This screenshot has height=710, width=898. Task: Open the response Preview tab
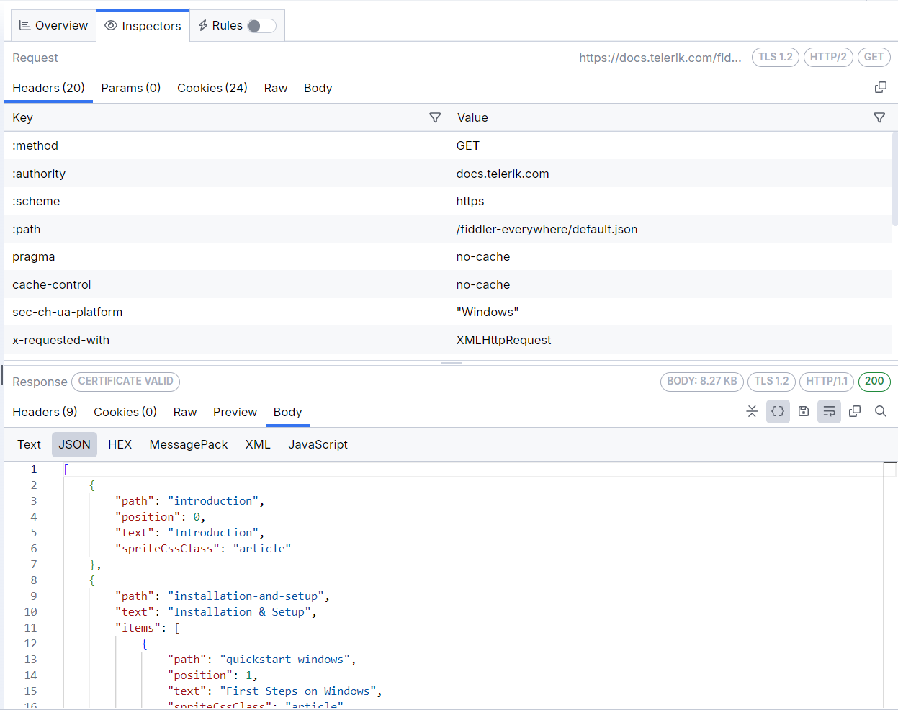235,412
